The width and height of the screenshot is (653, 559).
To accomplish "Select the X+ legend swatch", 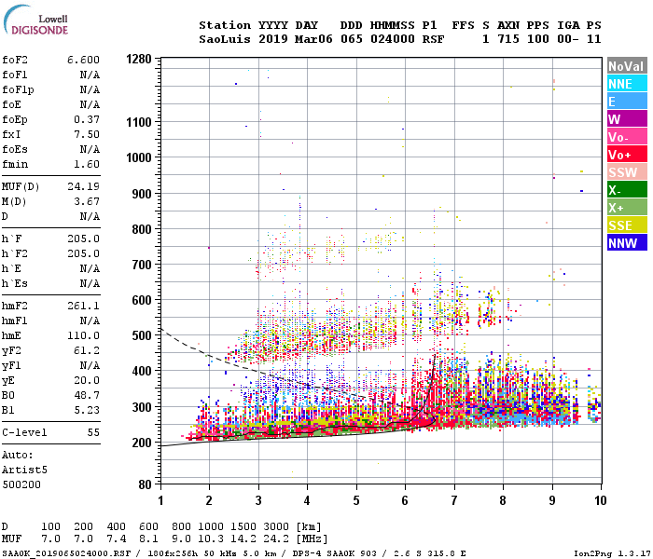I will pos(627,208).
